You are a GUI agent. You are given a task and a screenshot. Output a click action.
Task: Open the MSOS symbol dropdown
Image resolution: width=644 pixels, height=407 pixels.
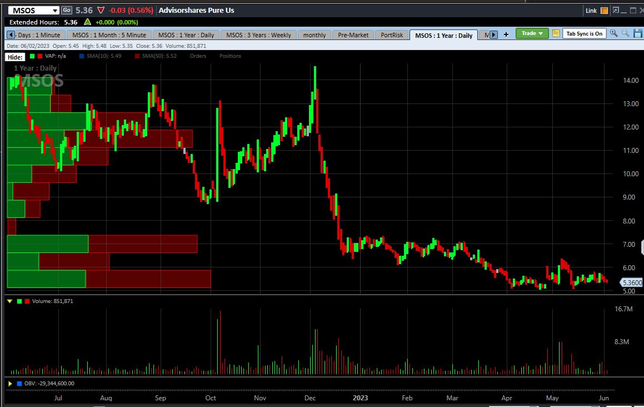(x=54, y=11)
